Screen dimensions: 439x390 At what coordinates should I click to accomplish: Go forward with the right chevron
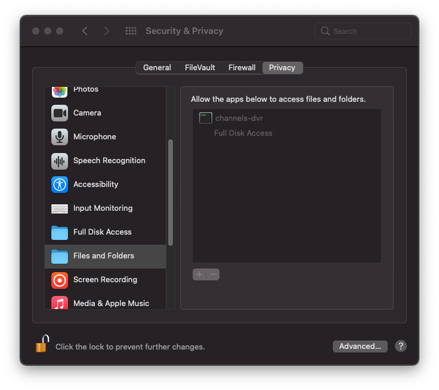pos(107,31)
